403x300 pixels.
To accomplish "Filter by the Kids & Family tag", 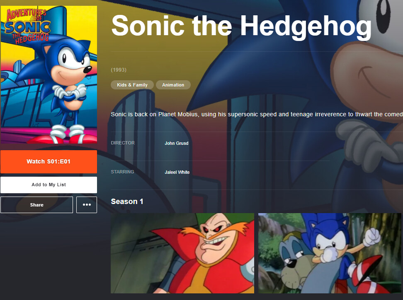I will (x=132, y=85).
